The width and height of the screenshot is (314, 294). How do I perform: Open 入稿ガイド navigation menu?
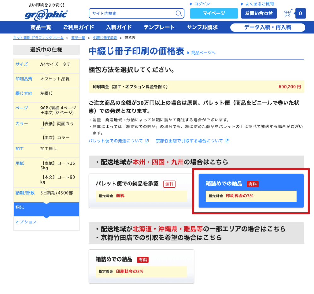[x=119, y=27]
